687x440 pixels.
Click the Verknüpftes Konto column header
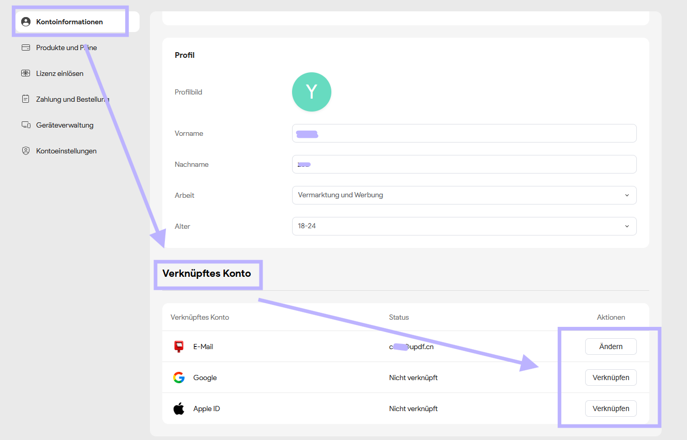200,317
